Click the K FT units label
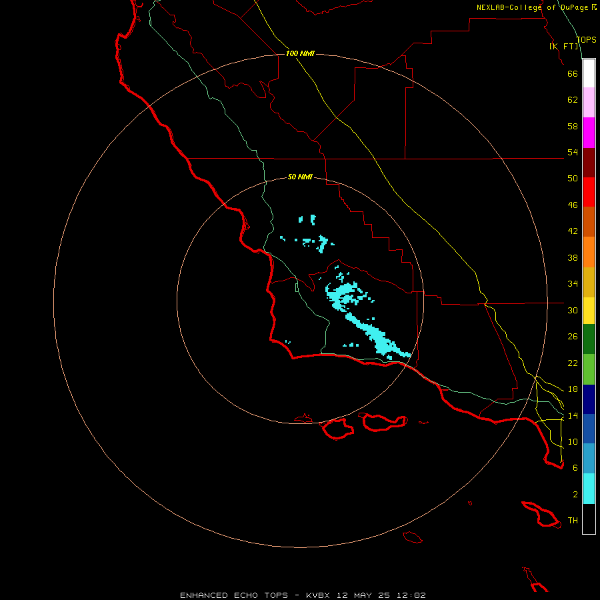Screen dimensions: 600x600 tap(564, 47)
